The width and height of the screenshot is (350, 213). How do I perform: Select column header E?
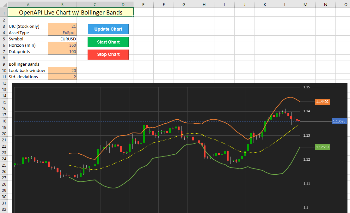[143, 4]
